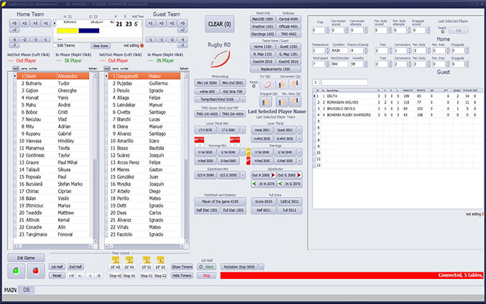Expand dropdown next to G Yel 5040 mini

point(243,152)
